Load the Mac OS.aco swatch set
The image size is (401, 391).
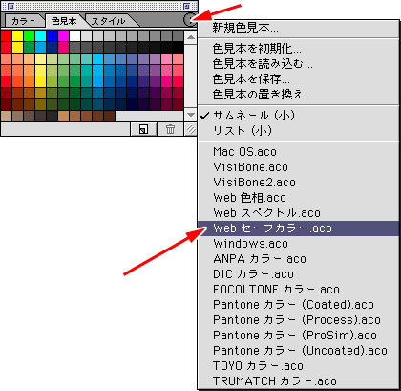pos(298,152)
